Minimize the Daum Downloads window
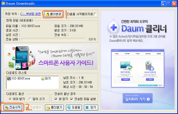The width and height of the screenshot is (178, 114). [163, 4]
